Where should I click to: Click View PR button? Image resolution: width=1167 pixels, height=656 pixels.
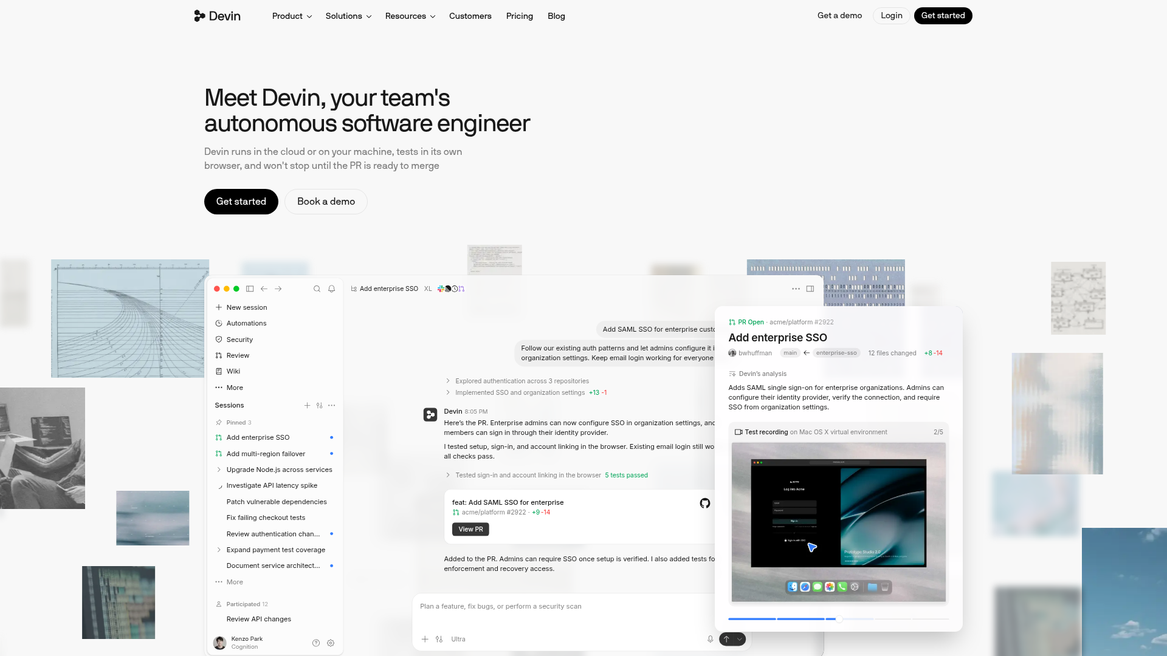pos(470,530)
